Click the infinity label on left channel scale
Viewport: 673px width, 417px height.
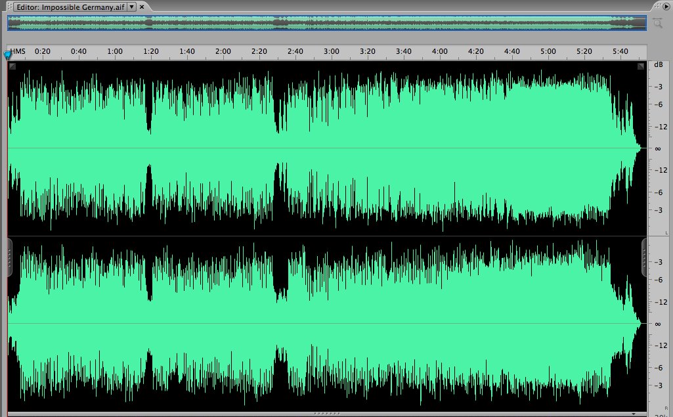[x=657, y=148]
